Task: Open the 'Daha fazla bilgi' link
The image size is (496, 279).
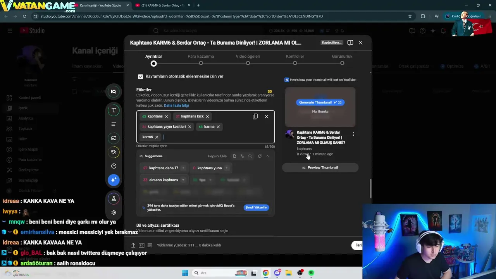Action: point(176,105)
